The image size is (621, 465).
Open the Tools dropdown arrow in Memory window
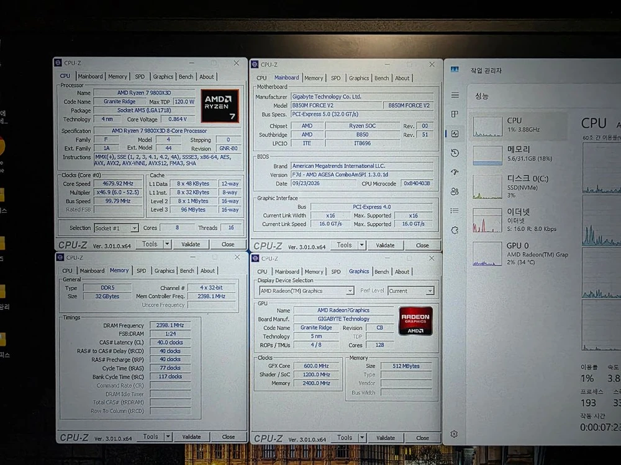pyautogui.click(x=168, y=436)
